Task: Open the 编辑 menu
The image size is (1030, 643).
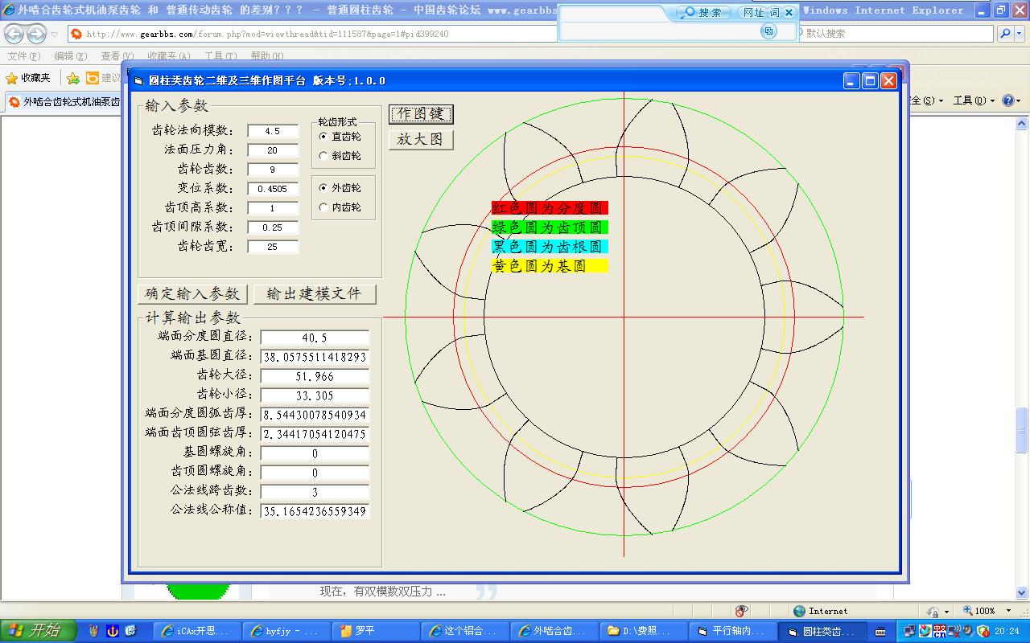Action: pos(70,56)
